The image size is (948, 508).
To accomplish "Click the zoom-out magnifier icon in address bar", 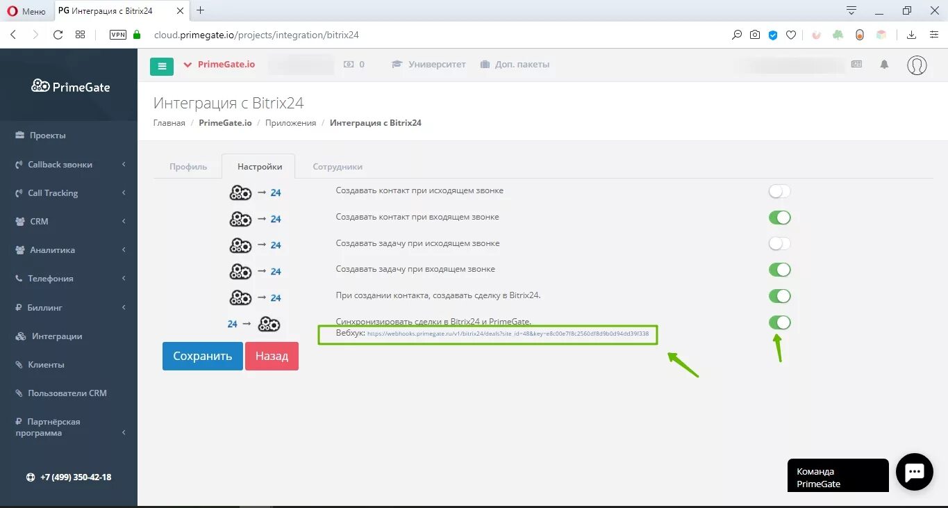I will [x=737, y=35].
